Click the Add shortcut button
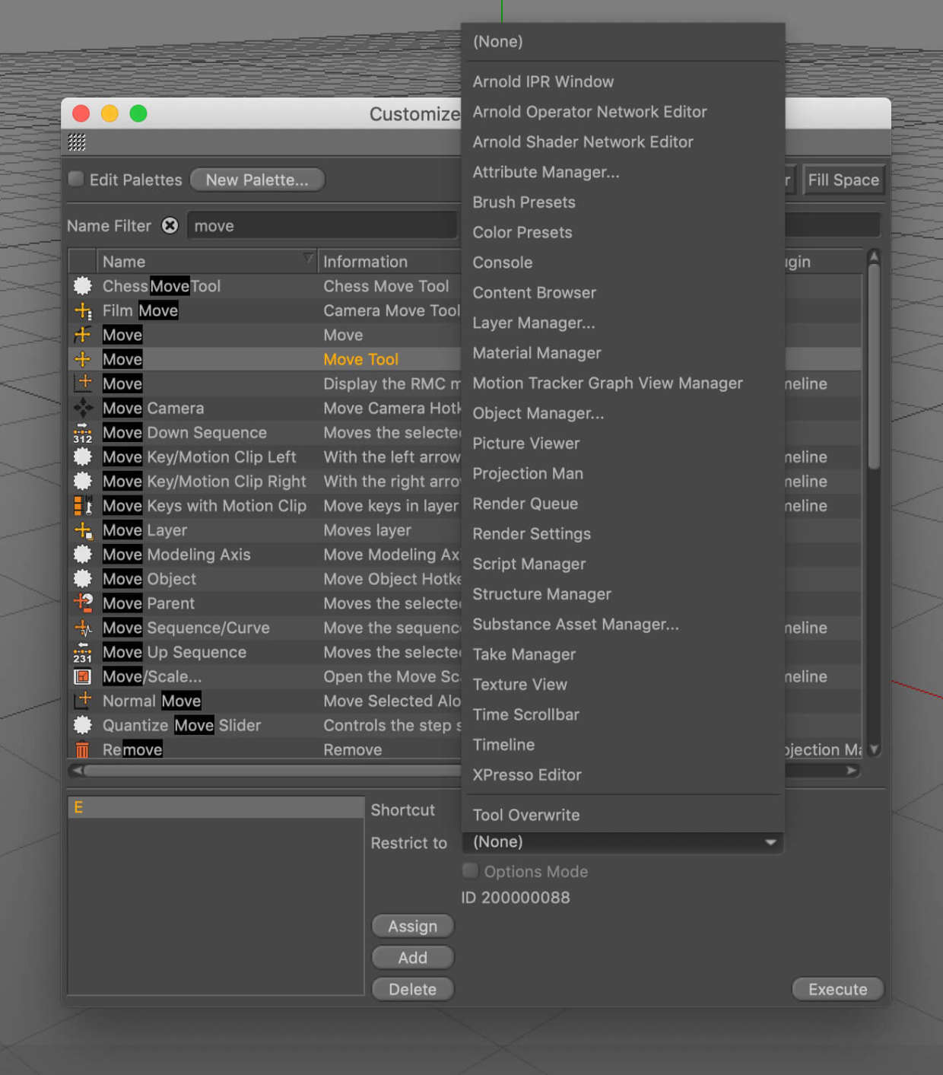 [413, 958]
